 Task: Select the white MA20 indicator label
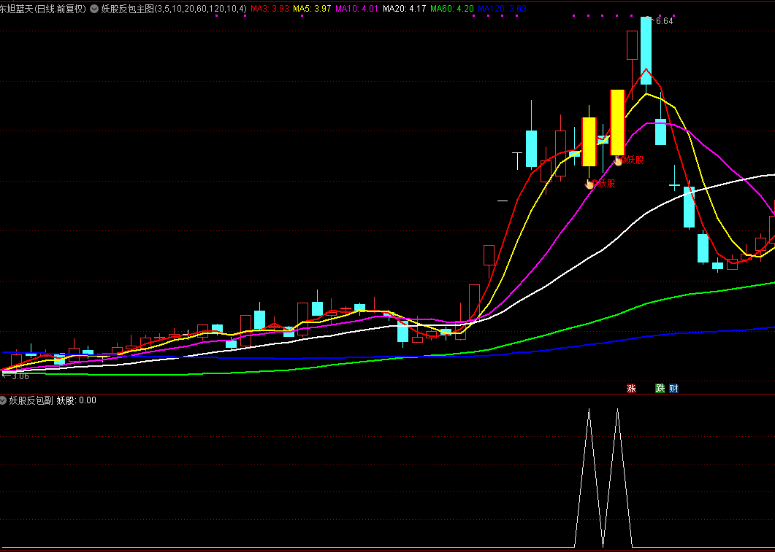[x=404, y=9]
